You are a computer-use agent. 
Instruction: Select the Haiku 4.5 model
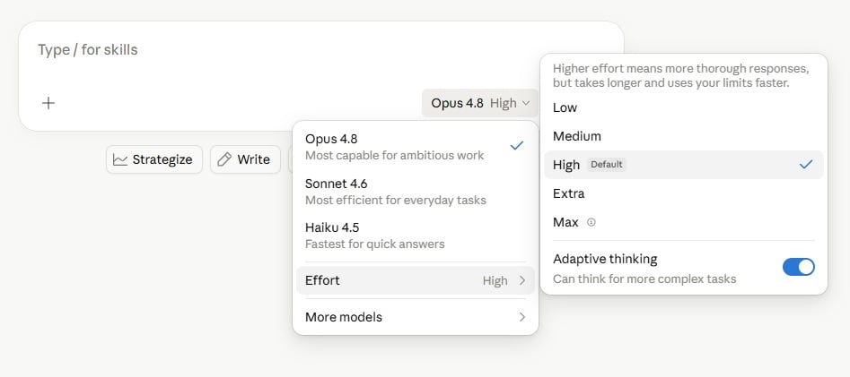[416, 236]
